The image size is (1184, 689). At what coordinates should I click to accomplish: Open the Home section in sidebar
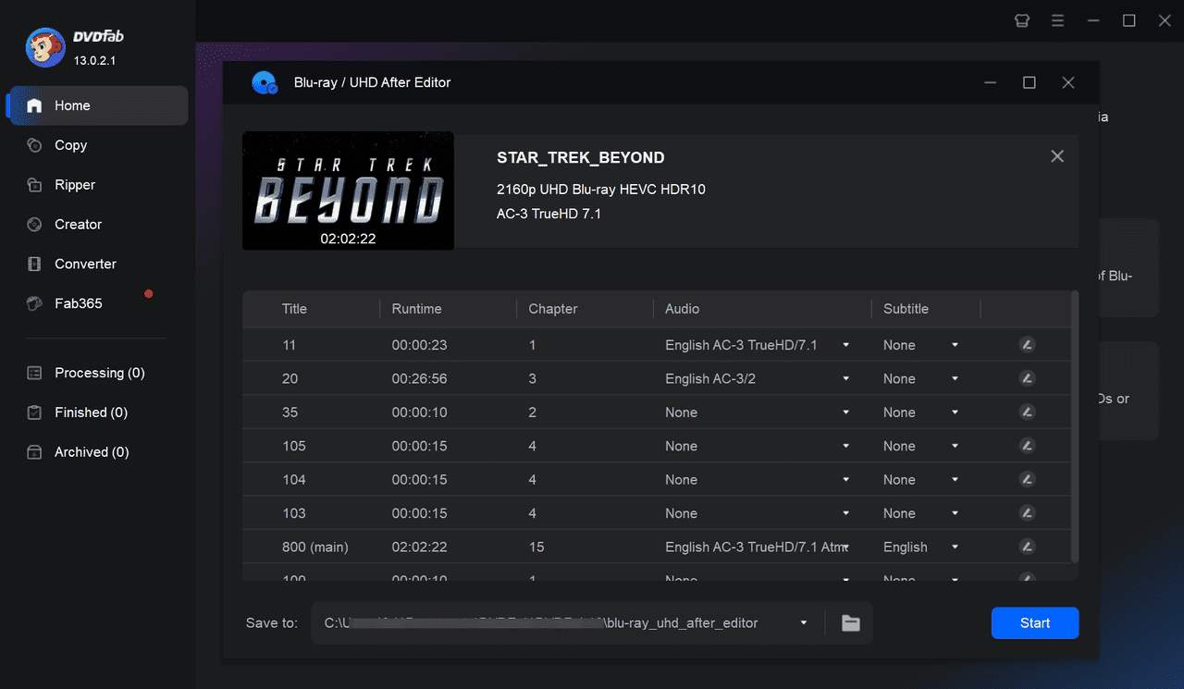(97, 105)
